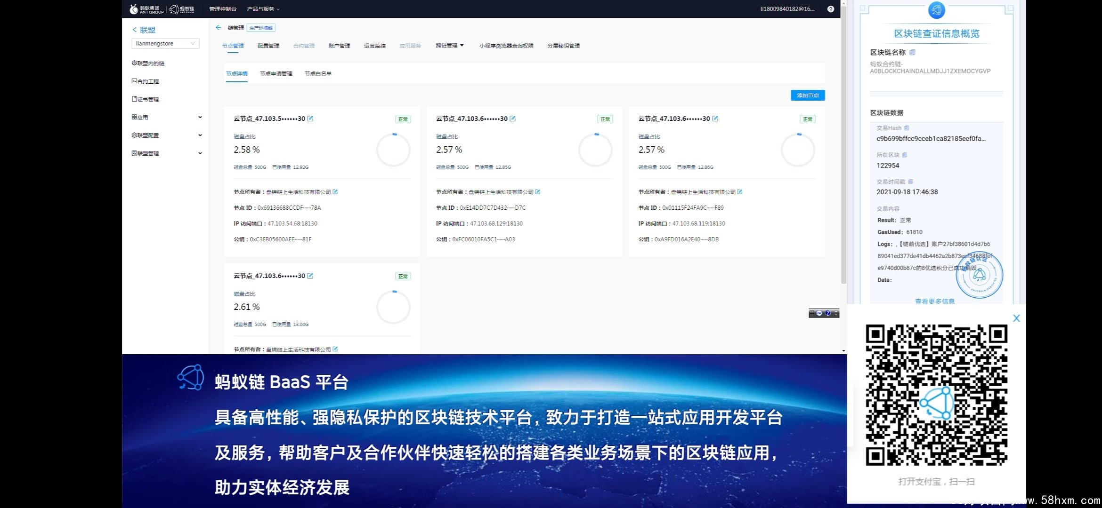
Task: Click 生产环境链 tag
Action: [x=261, y=28]
